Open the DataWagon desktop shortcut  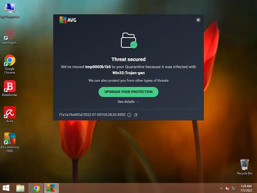click(x=10, y=36)
